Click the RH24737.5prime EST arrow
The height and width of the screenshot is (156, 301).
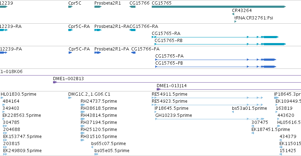83,105
